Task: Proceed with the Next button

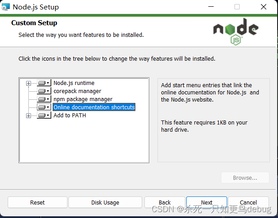Action: (x=206, y=202)
